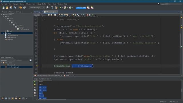This screenshot has width=183, height=103.
Task: Click the Open Project toolbar icon
Action: tap(11, 8)
